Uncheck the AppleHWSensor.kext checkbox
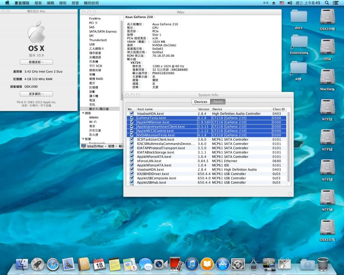The height and width of the screenshot is (275, 344). (132, 122)
